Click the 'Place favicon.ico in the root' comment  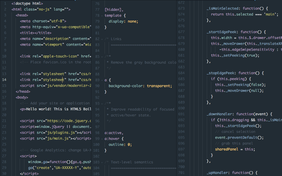(56, 62)
